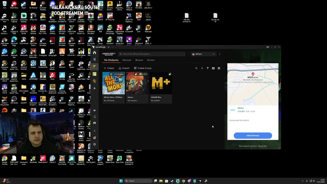This screenshot has width=327, height=184.
Task: Select Google Chrome desktop shortcut
Action: 5,160
